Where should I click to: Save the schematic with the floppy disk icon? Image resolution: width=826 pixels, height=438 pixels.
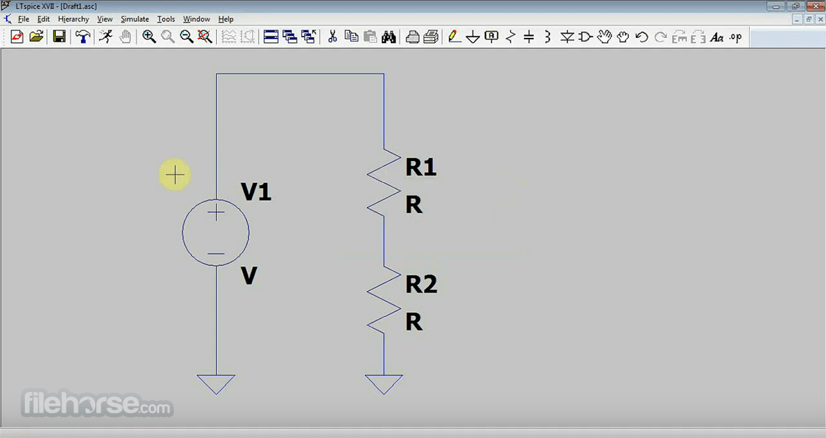pos(59,36)
